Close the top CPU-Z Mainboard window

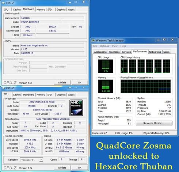click(84, 2)
